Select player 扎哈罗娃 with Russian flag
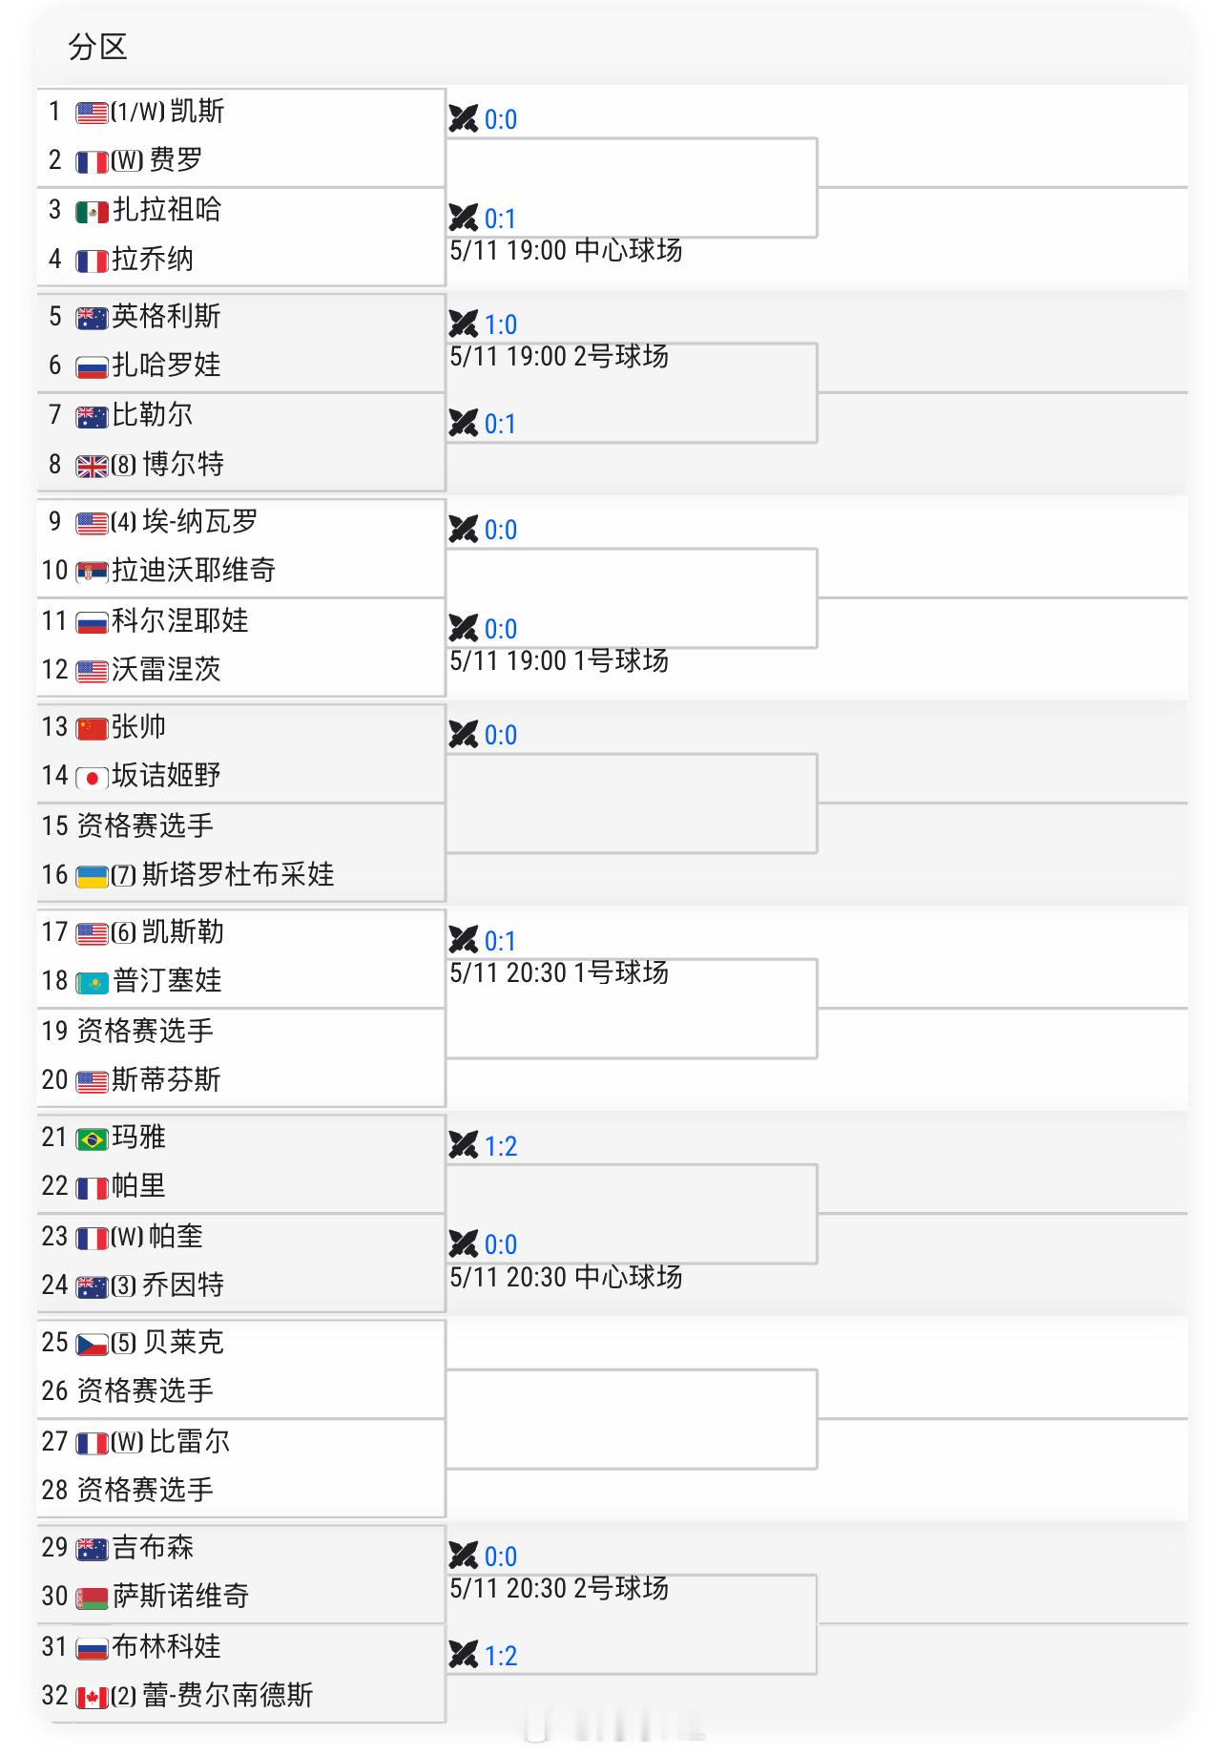 tap(166, 365)
